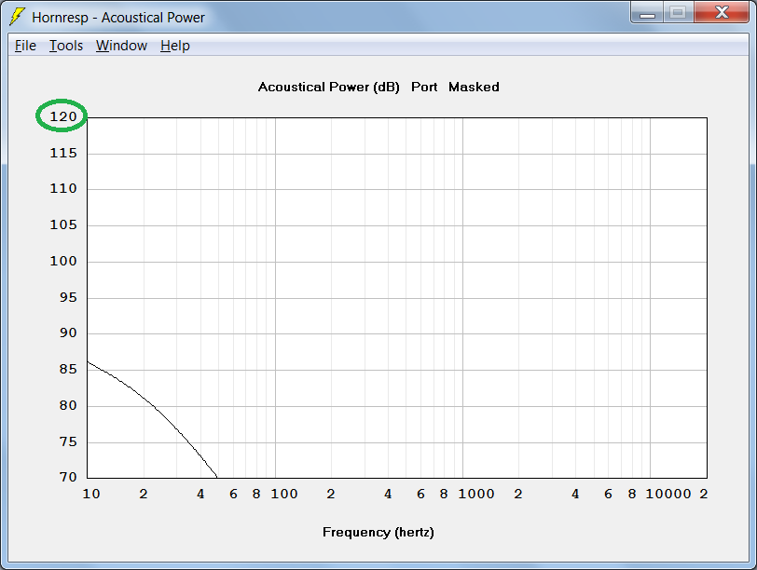Open the Help menu
This screenshot has width=757, height=570.
pyautogui.click(x=174, y=46)
